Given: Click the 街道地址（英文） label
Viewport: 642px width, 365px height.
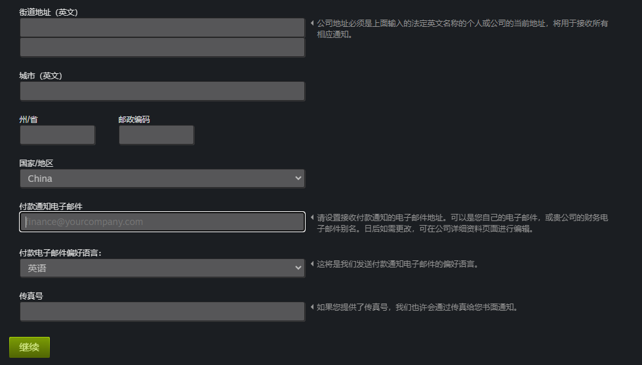Looking at the screenshot, I should 49,12.
